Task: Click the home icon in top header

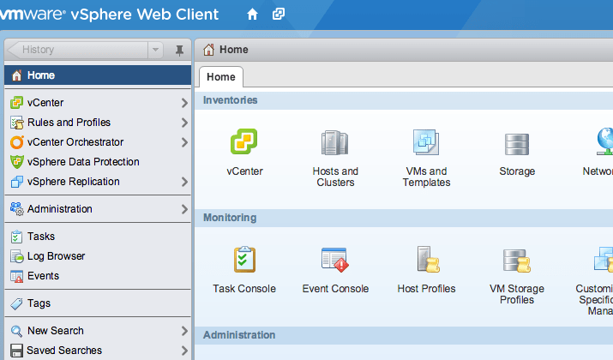Action: tap(252, 15)
